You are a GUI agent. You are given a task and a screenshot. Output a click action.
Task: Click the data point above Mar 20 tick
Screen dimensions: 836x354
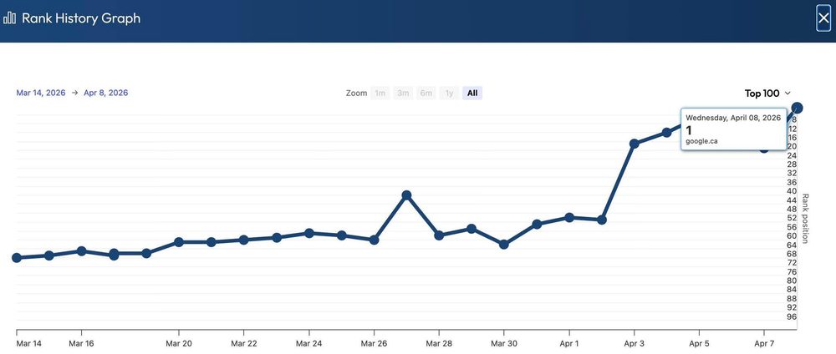(x=179, y=242)
